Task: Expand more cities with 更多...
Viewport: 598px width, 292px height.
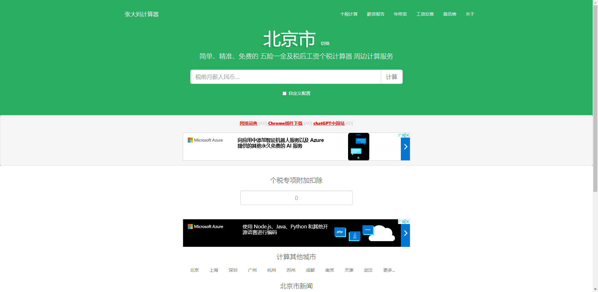Action: [389, 270]
